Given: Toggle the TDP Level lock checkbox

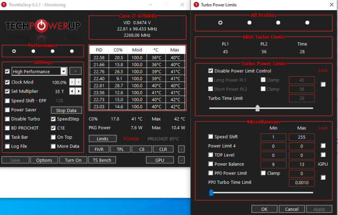Looking at the screenshot, I should click(323, 155).
